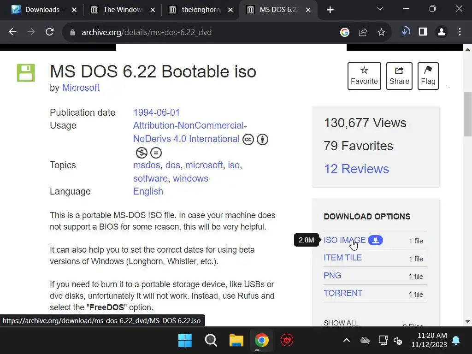
Task: Switch to The Window tab
Action: tap(118, 10)
